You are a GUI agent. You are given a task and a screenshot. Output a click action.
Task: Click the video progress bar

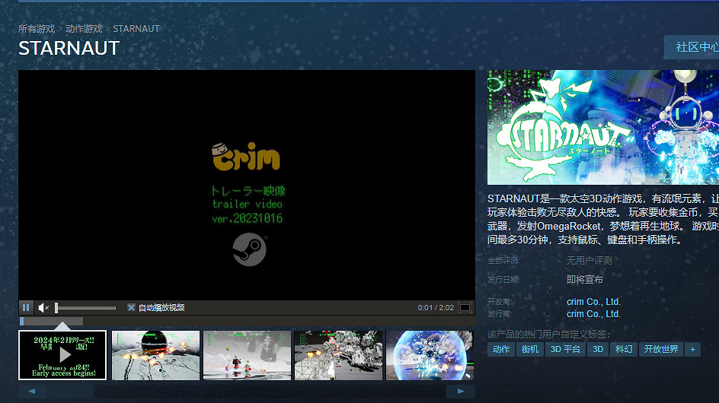(x=247, y=321)
